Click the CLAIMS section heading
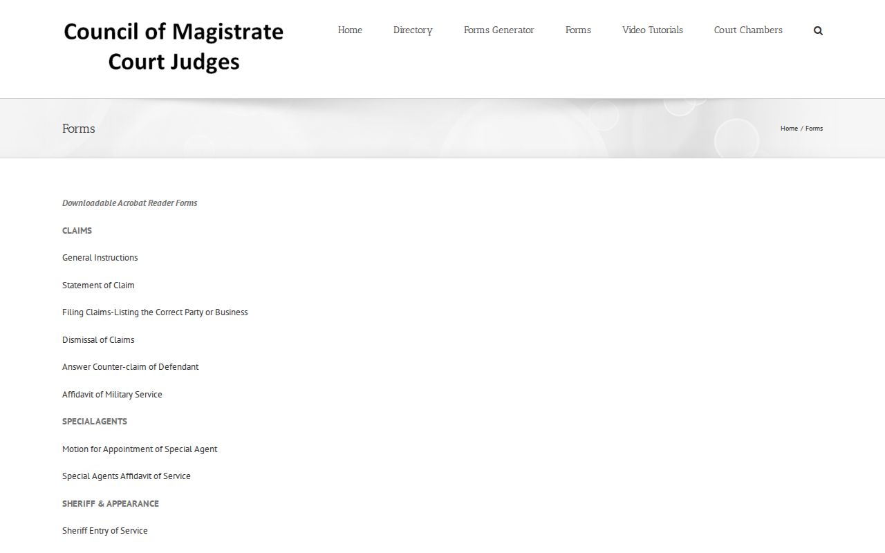 (77, 231)
